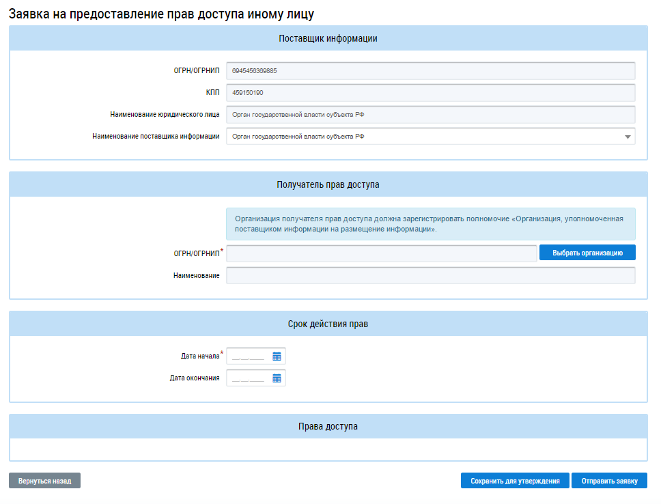The width and height of the screenshot is (661, 504).
Task: Select the Срок действия прав section header
Action: point(328,324)
